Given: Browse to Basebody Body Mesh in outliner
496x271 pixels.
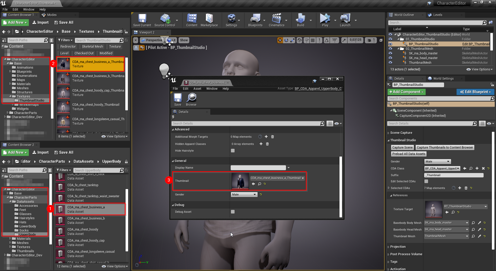Looking at the screenshot, I should pos(473,223).
